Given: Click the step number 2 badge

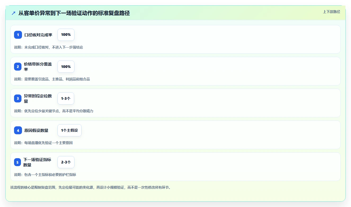Looking at the screenshot, I should [x=18, y=67].
